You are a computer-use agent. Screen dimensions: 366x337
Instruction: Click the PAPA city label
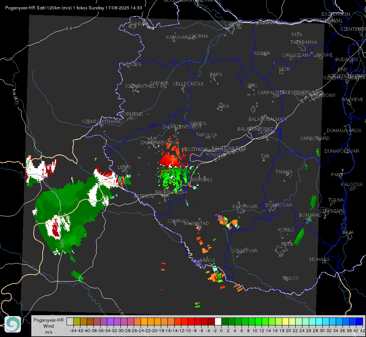click(x=216, y=75)
